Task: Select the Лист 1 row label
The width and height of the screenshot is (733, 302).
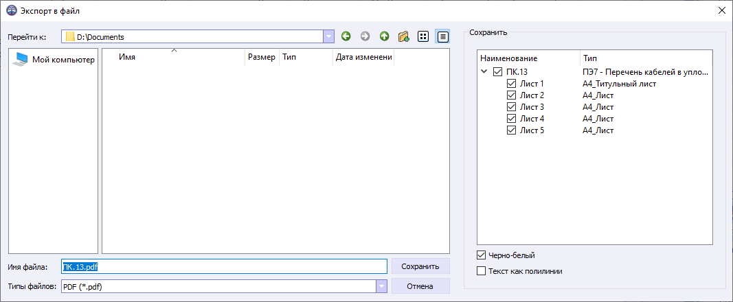Action: point(532,84)
